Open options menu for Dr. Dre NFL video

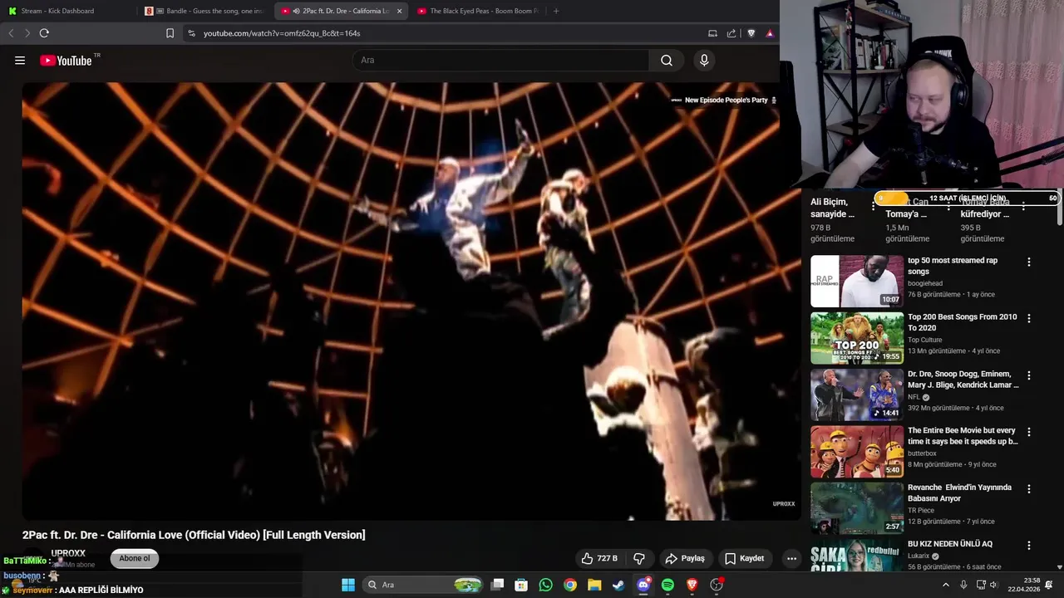tap(1029, 375)
